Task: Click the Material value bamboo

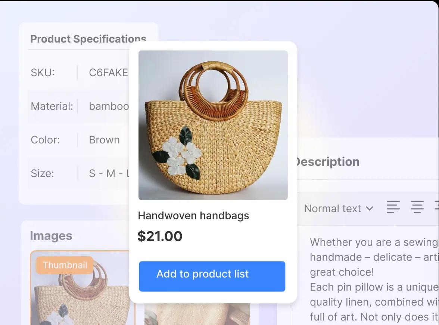Action: [x=109, y=106]
